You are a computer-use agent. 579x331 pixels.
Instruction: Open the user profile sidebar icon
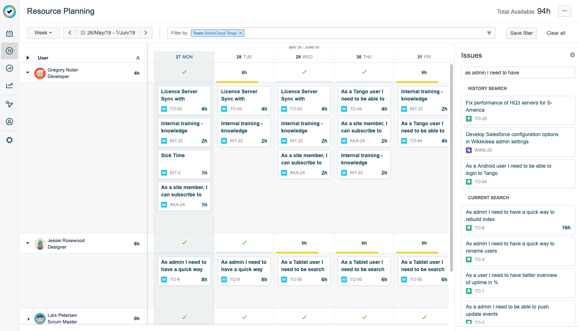tap(9, 122)
